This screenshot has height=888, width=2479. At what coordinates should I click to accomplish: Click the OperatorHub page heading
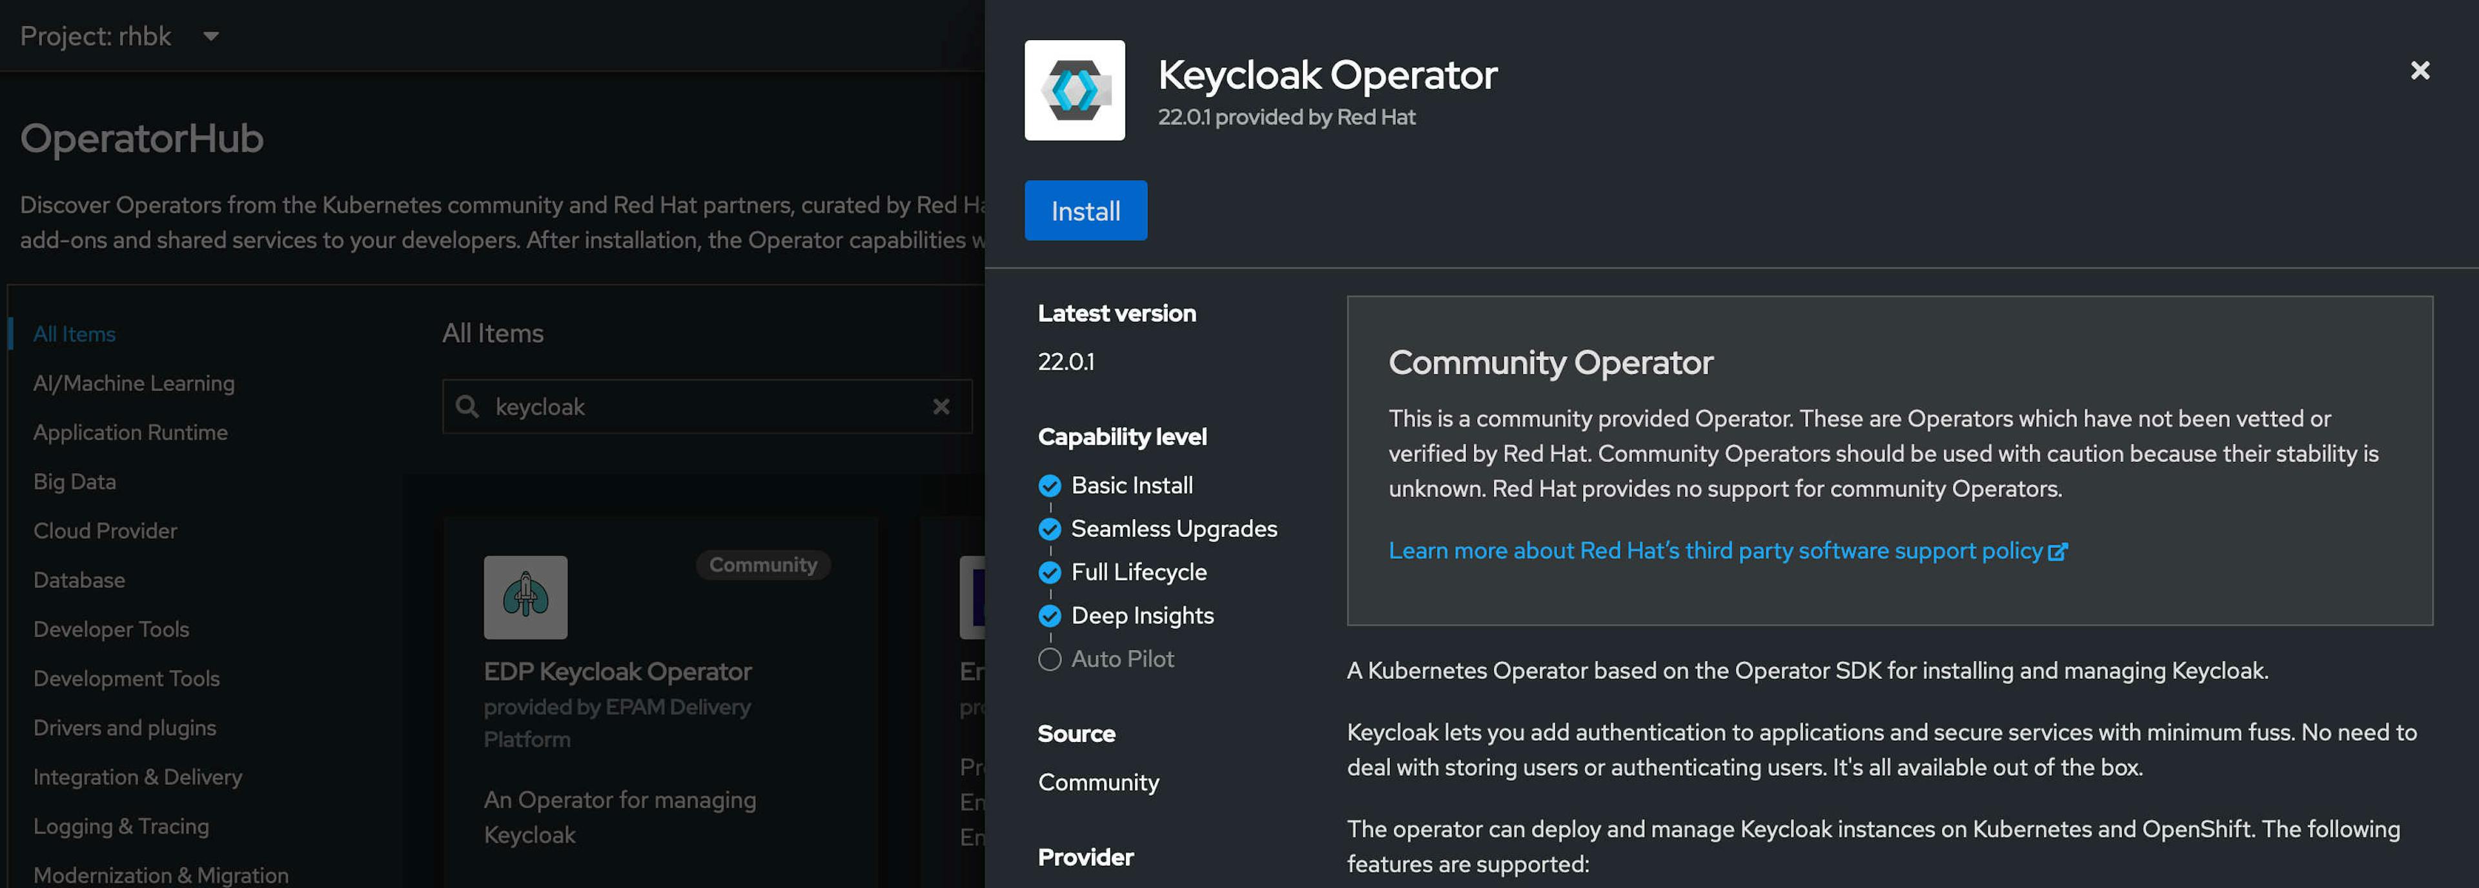141,139
